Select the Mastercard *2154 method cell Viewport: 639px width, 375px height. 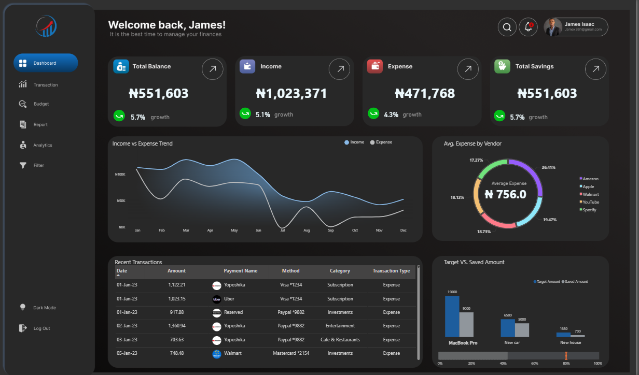pyautogui.click(x=291, y=353)
